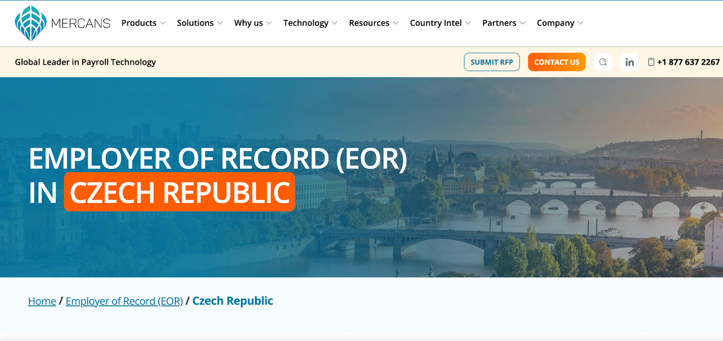723x341 pixels.
Task: Expand the chevron next to Company
Action: [x=580, y=23]
